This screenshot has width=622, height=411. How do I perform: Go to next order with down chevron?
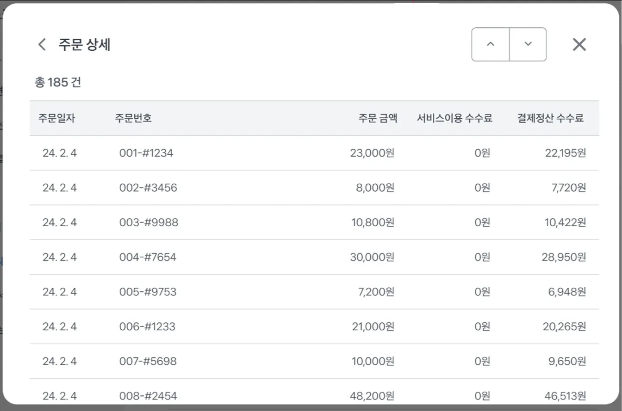pyautogui.click(x=528, y=44)
